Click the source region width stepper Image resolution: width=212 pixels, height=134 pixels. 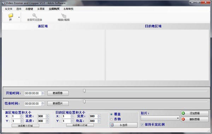(x=47, y=116)
